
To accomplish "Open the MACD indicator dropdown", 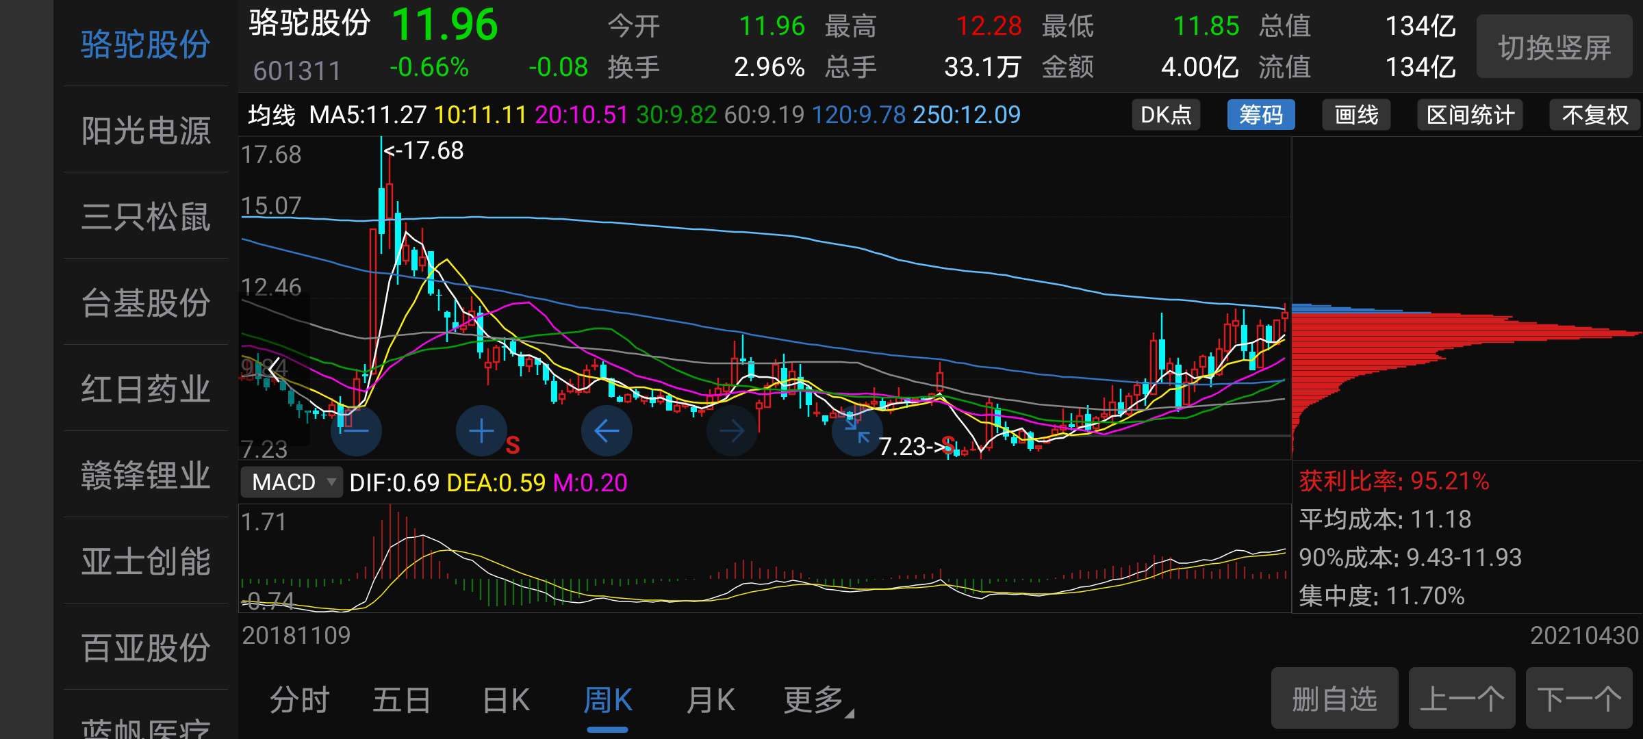I will (x=292, y=482).
